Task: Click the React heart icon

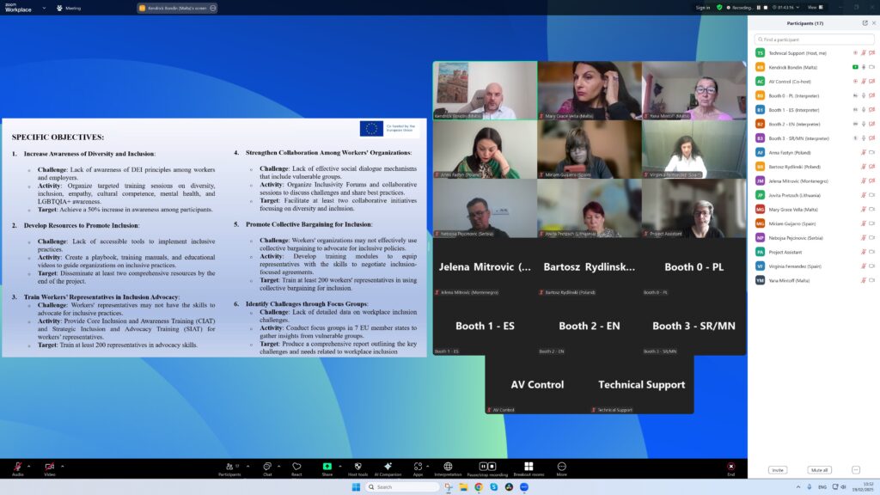Action: pos(296,467)
